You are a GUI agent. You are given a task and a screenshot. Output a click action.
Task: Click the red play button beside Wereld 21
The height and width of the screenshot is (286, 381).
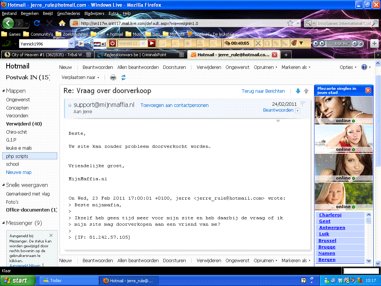[x=152, y=44]
